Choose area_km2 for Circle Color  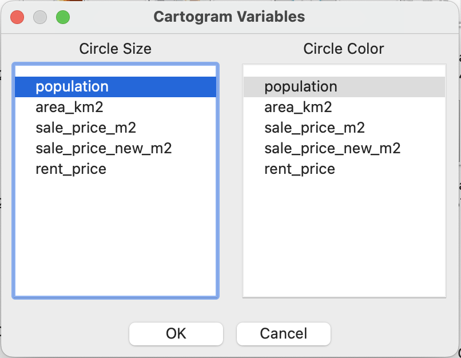point(344,108)
